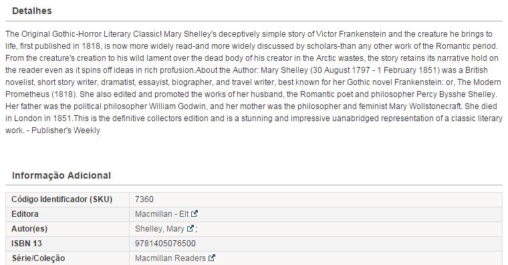Open the Macmillan Readers collection link
The image size is (508, 265).
pyautogui.click(x=170, y=258)
